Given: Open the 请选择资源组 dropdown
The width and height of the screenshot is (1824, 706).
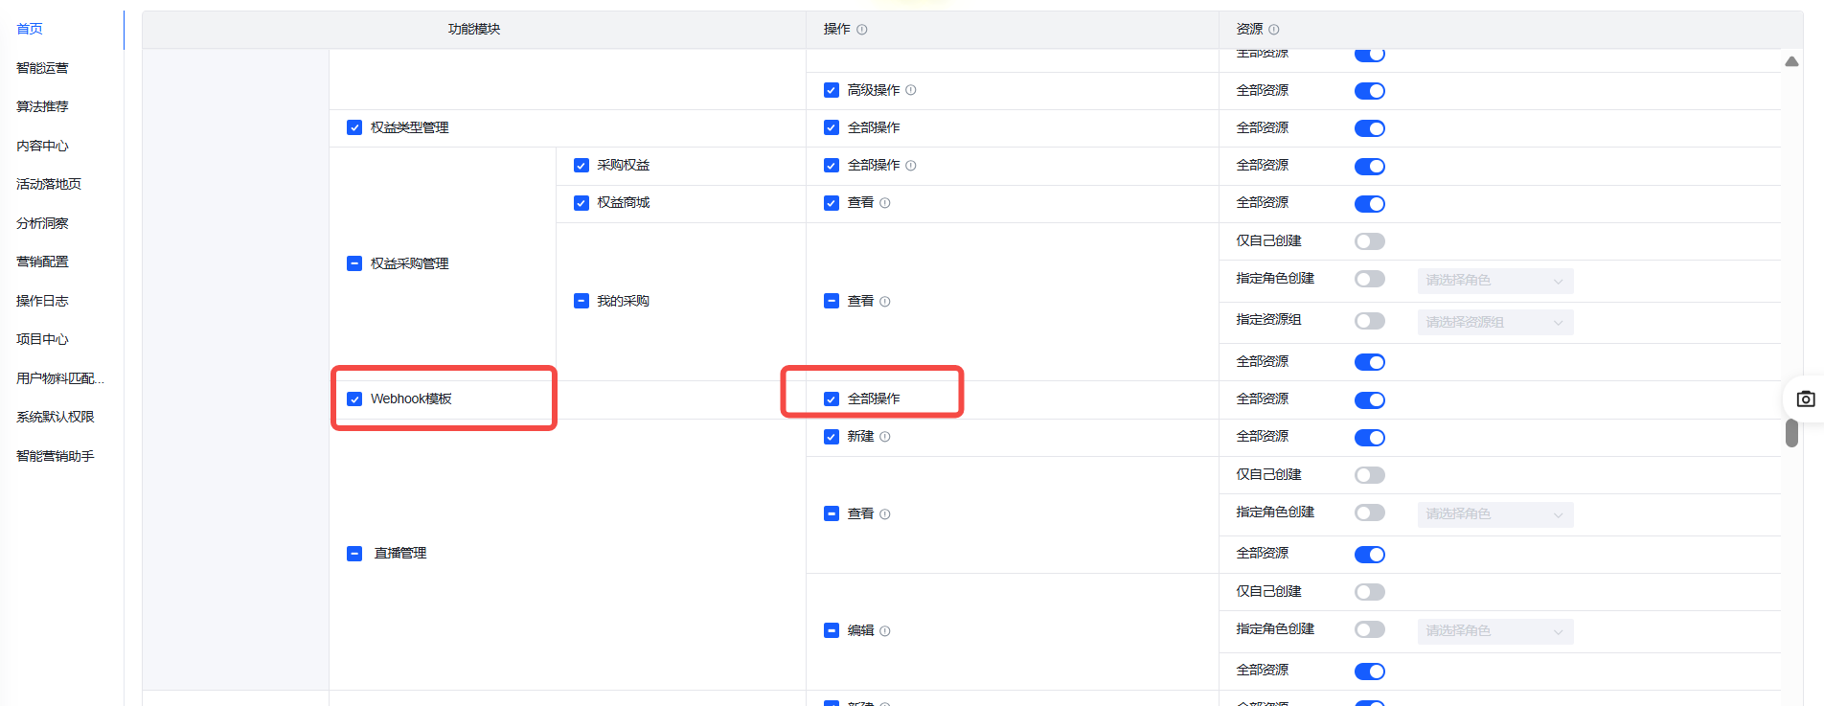Looking at the screenshot, I should coord(1494,323).
